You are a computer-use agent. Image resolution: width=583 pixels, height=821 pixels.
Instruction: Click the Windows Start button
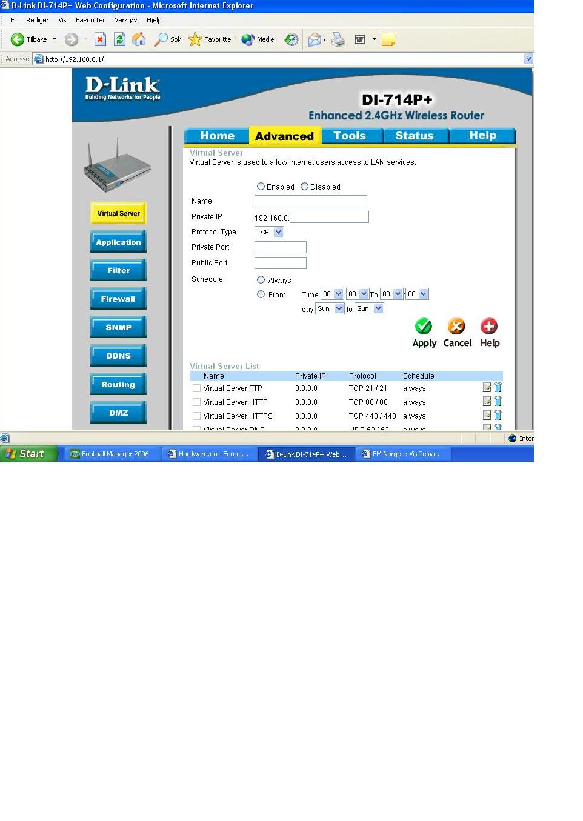28,454
